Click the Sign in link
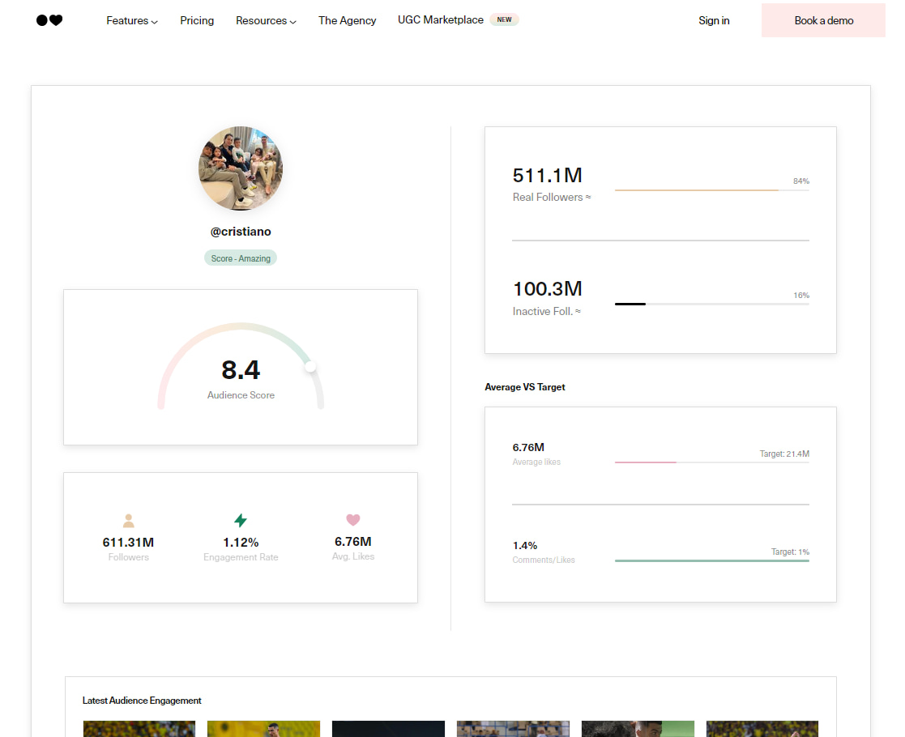The width and height of the screenshot is (905, 737). [714, 21]
